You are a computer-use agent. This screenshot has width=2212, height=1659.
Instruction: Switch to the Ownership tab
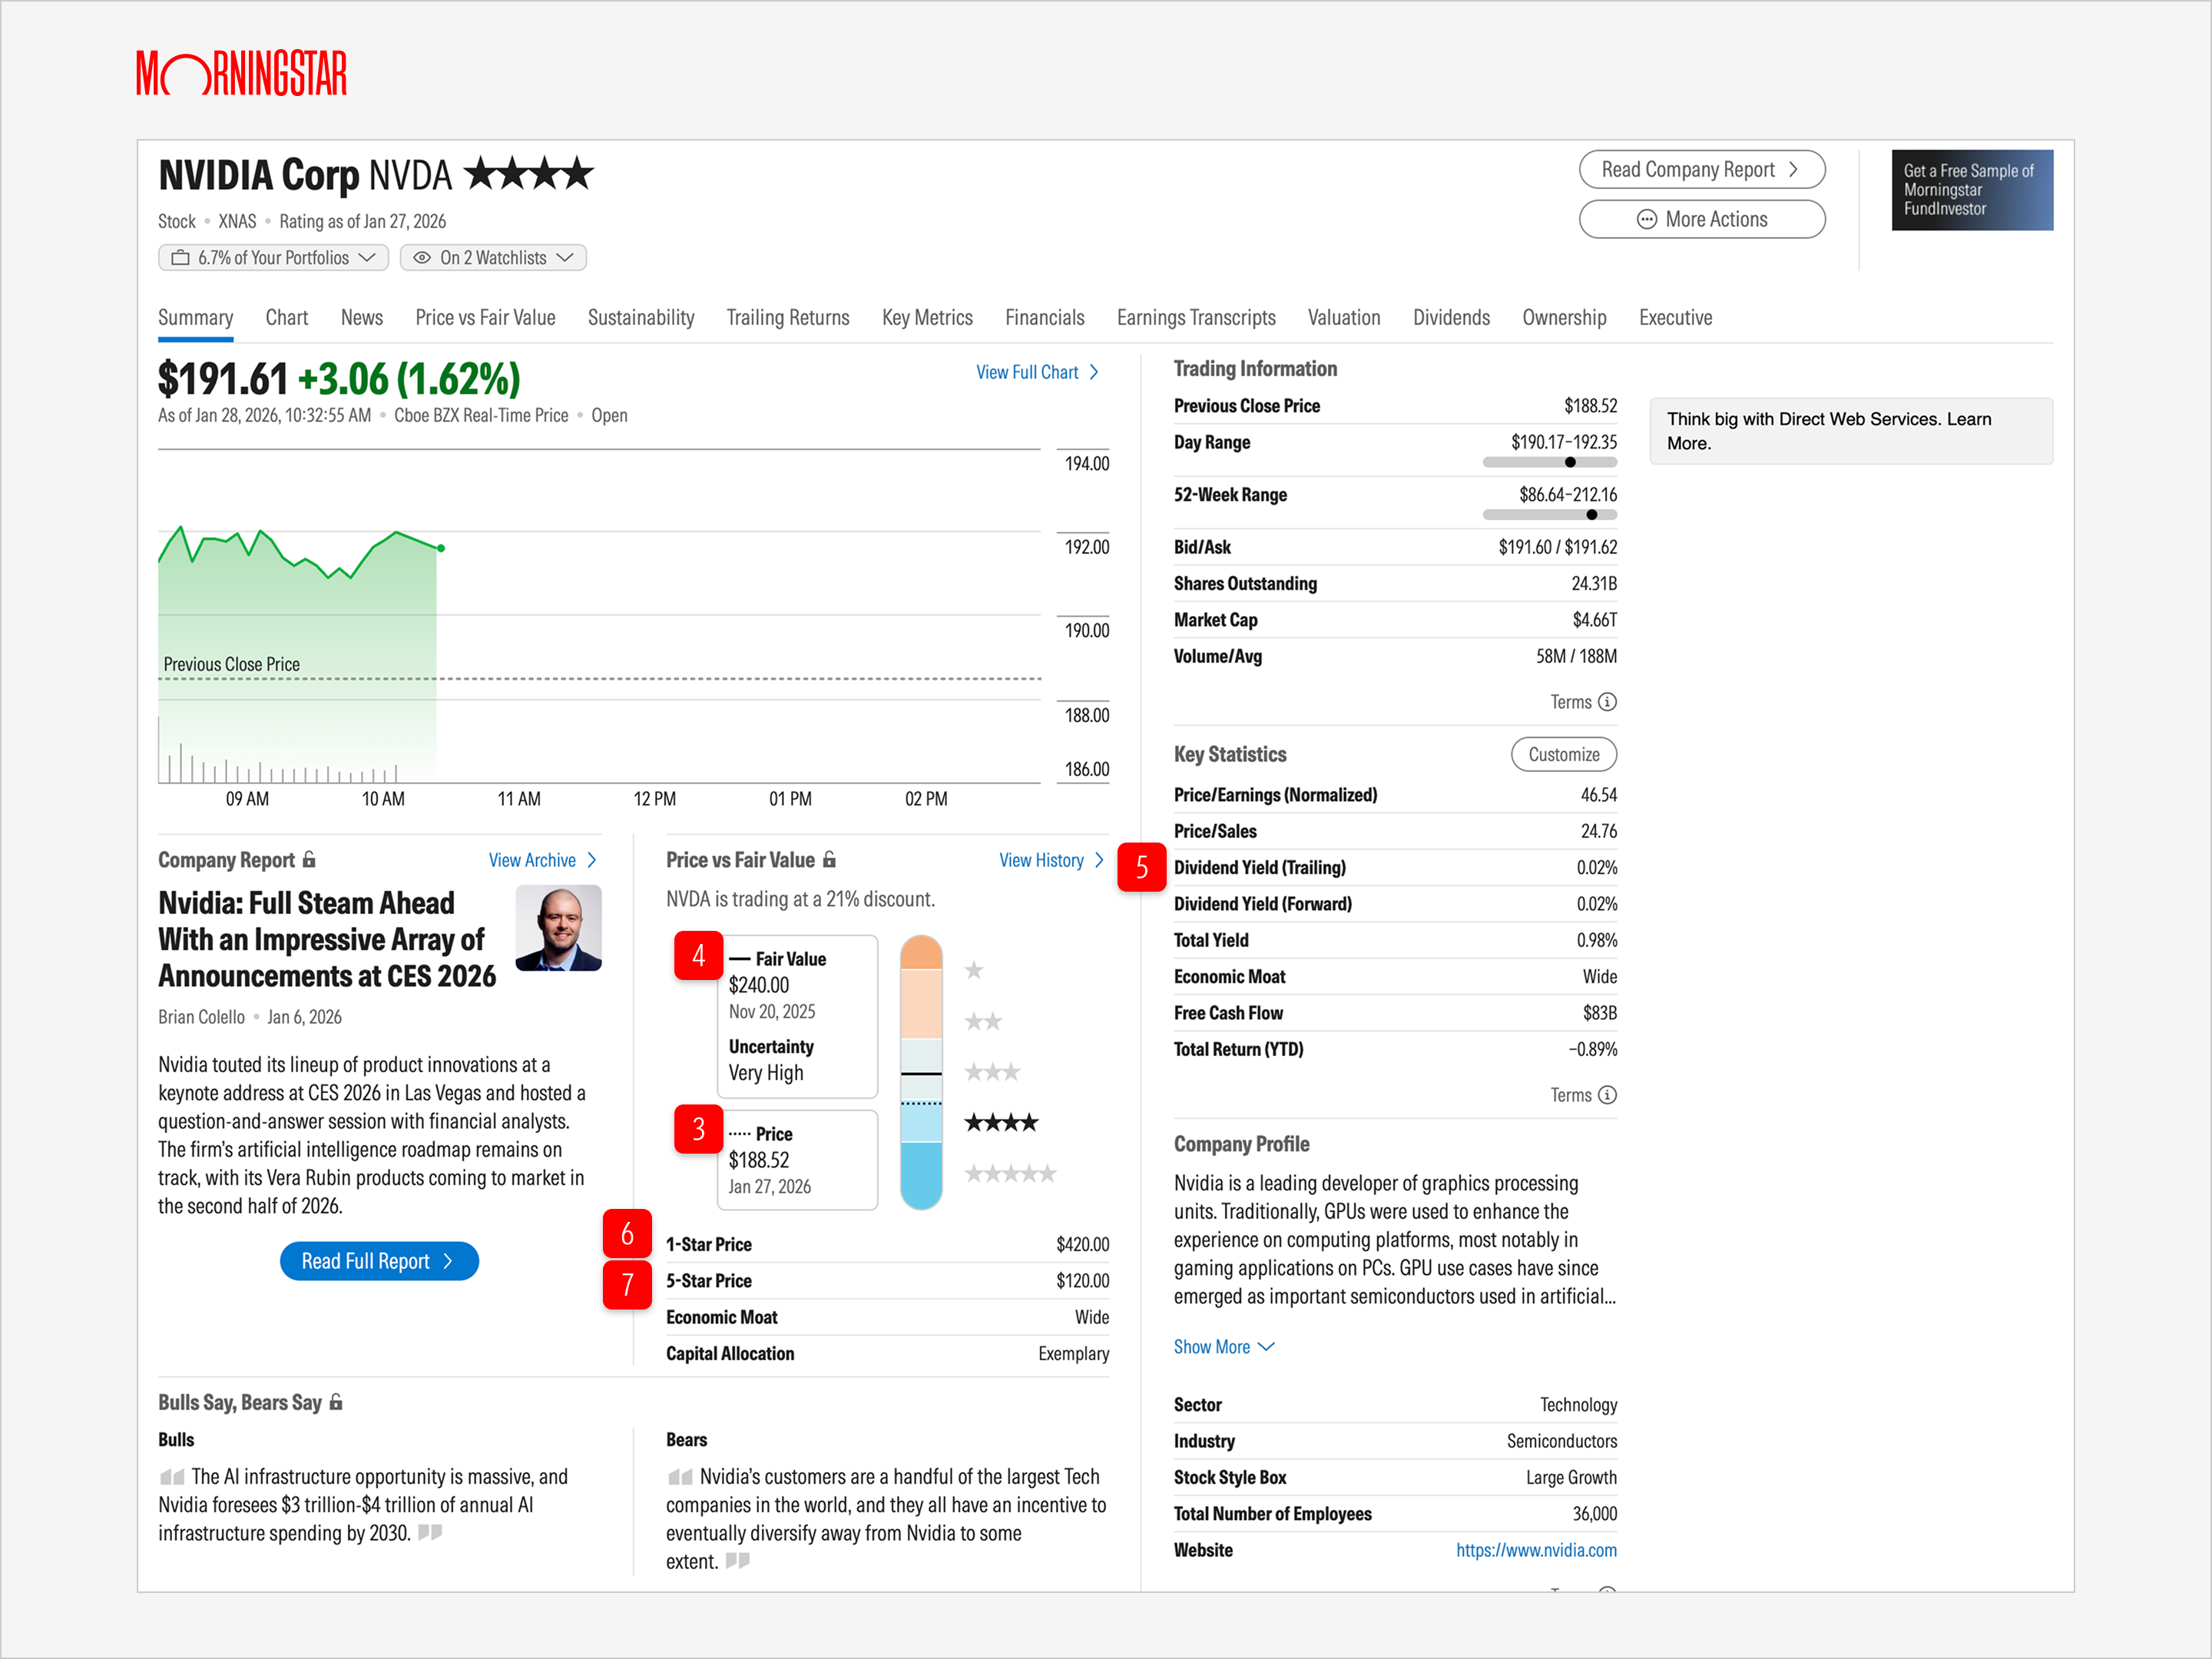1564,318
